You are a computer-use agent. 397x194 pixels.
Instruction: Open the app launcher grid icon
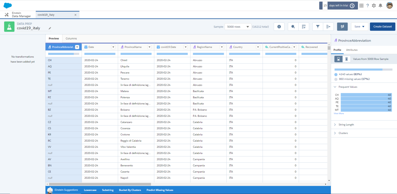point(361,5)
